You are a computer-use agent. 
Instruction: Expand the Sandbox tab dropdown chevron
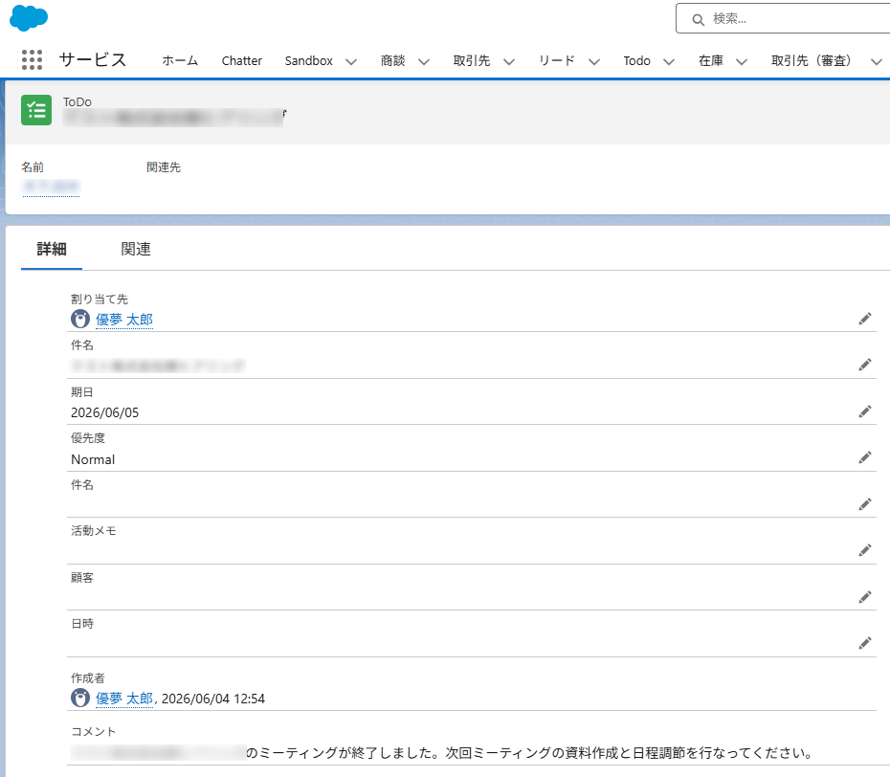coord(351,61)
